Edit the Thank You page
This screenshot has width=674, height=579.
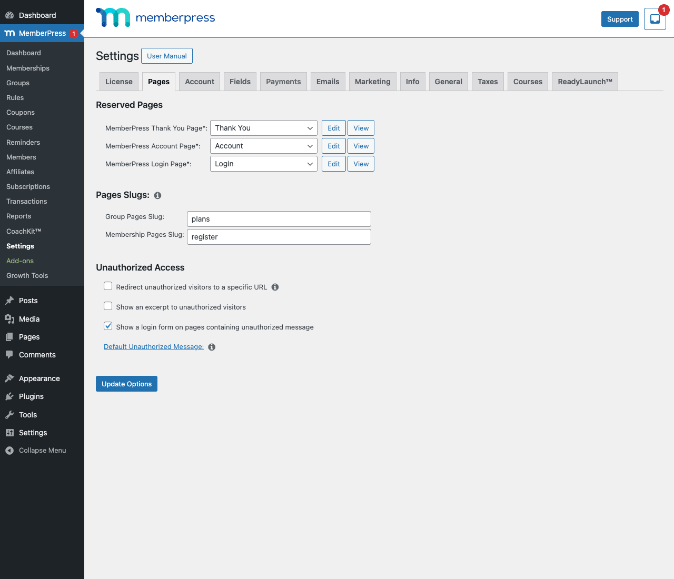pos(334,128)
